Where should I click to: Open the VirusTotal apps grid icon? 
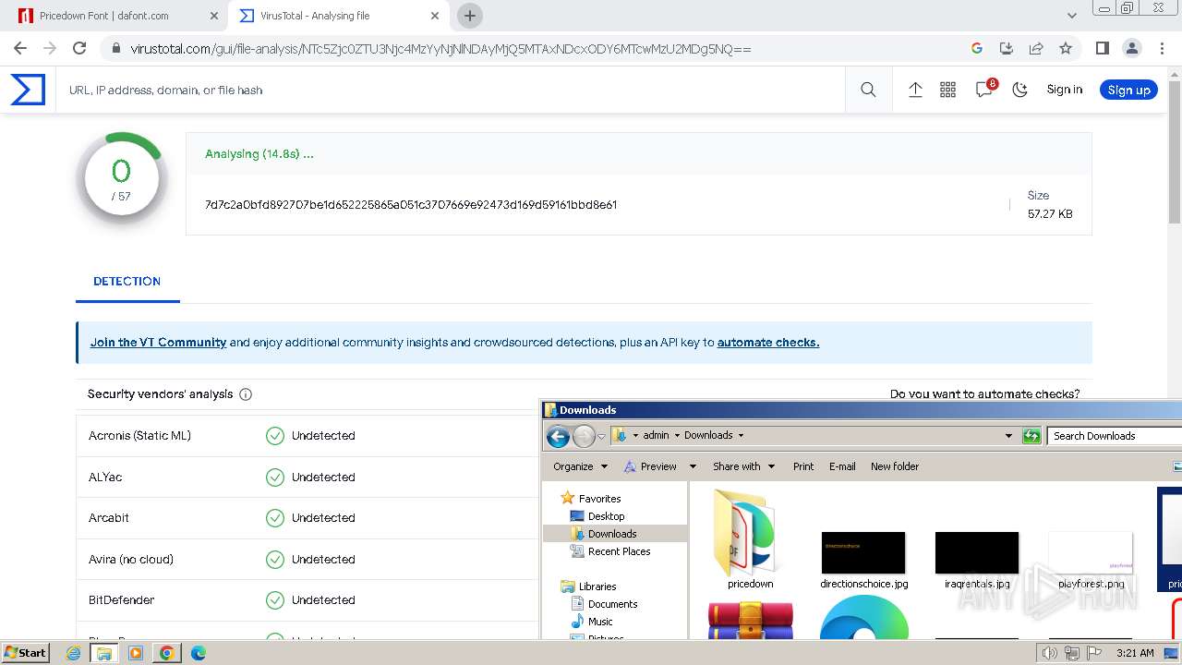pyautogui.click(x=947, y=90)
